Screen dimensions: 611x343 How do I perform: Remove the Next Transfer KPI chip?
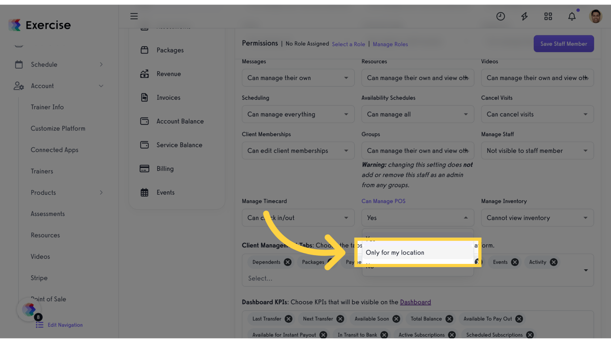point(340,319)
